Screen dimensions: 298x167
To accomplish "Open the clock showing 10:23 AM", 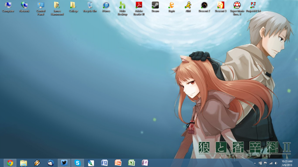I will pos(287,163).
